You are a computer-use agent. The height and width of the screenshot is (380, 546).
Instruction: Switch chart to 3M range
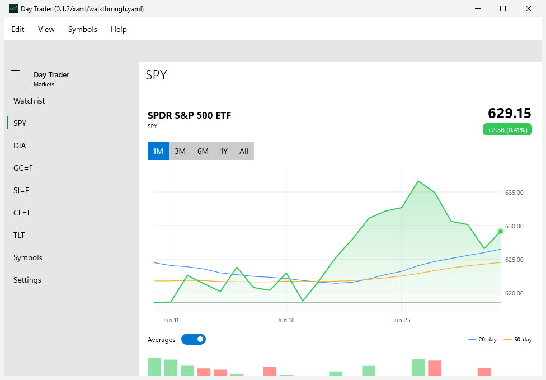tap(180, 151)
